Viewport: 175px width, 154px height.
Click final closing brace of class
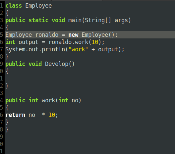tap(7, 129)
